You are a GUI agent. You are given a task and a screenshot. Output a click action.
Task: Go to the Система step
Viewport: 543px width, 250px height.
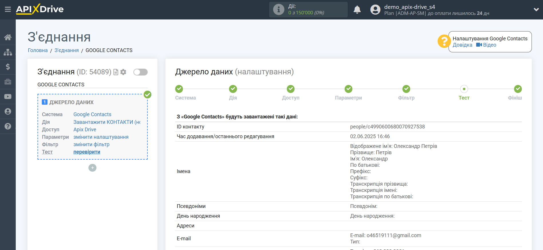(x=179, y=89)
